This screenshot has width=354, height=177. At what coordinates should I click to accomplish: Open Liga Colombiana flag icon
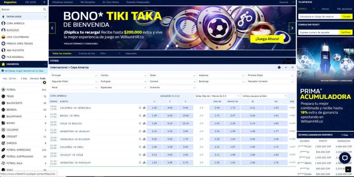pyautogui.click(x=3, y=37)
